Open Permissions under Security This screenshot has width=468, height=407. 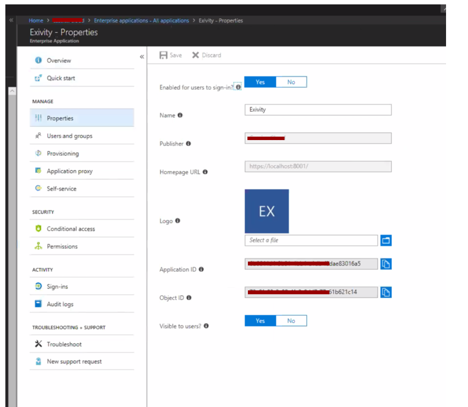pos(82,246)
